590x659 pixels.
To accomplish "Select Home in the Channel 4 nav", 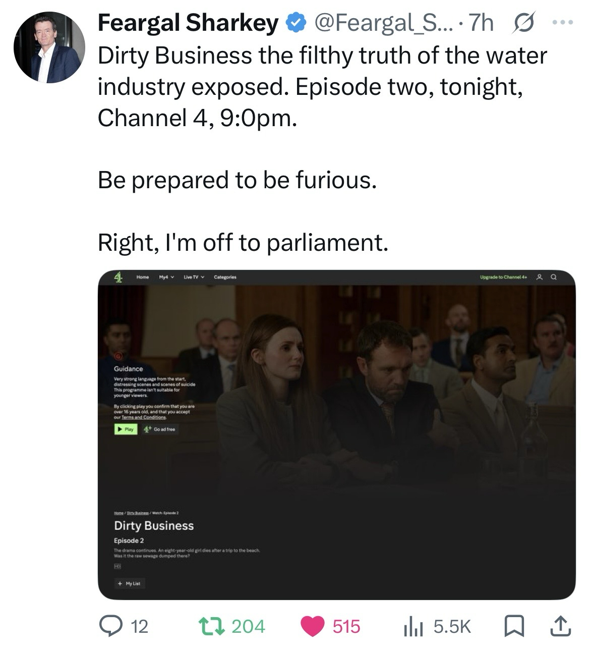I will point(143,277).
